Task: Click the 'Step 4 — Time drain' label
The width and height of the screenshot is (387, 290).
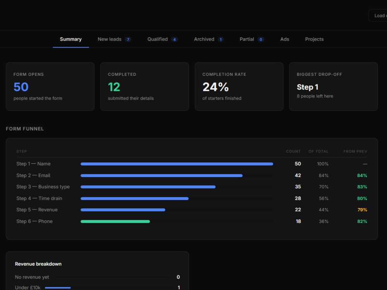Action: click(39, 198)
